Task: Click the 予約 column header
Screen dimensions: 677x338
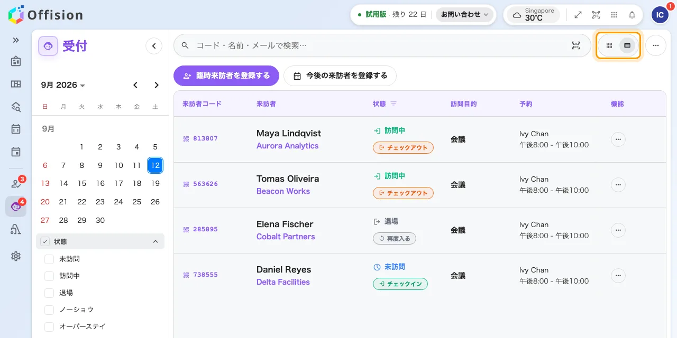Action: point(526,104)
